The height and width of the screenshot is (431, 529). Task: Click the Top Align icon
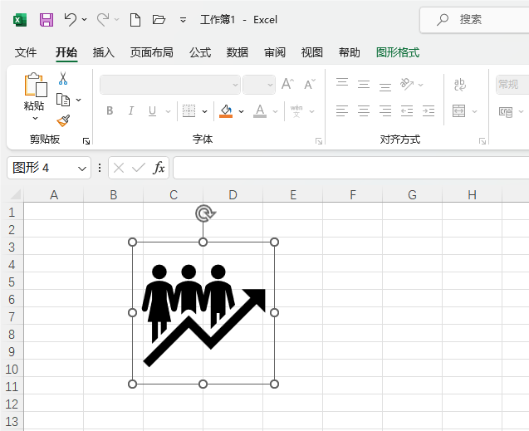342,84
